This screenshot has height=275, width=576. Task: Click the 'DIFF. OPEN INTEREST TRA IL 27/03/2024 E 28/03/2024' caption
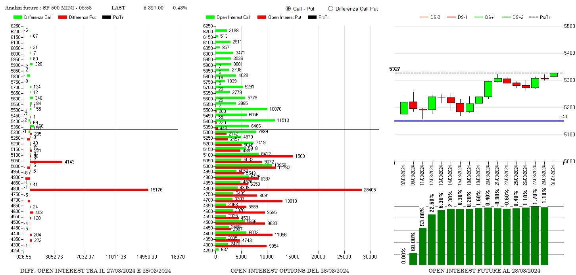coord(96,271)
